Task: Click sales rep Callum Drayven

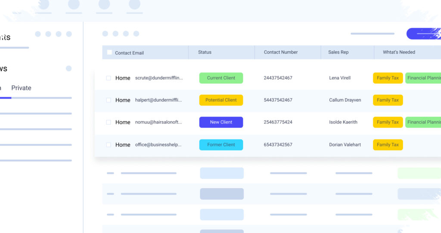Action: 345,100
